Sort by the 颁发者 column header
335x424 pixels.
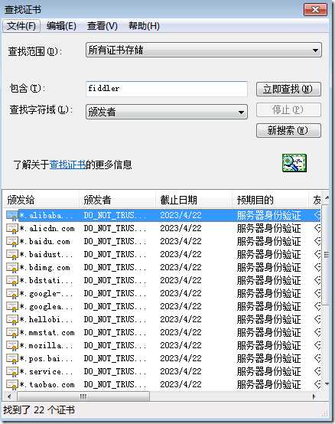click(117, 200)
